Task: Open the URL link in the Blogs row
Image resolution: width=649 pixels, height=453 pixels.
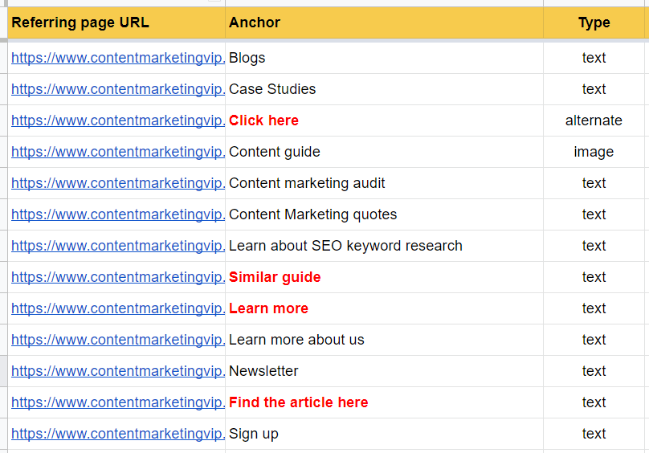Action: pyautogui.click(x=118, y=58)
